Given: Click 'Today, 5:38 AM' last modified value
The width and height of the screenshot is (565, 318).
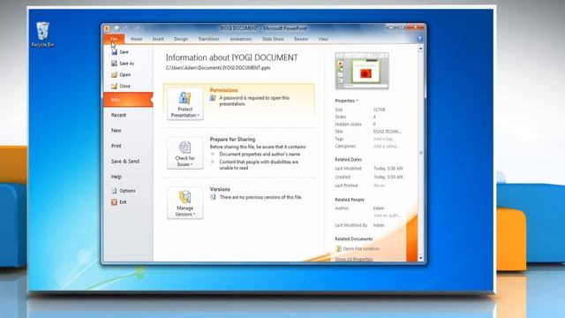Looking at the screenshot, I should [x=388, y=169].
